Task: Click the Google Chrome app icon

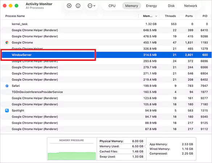Action: click(x=7, y=43)
